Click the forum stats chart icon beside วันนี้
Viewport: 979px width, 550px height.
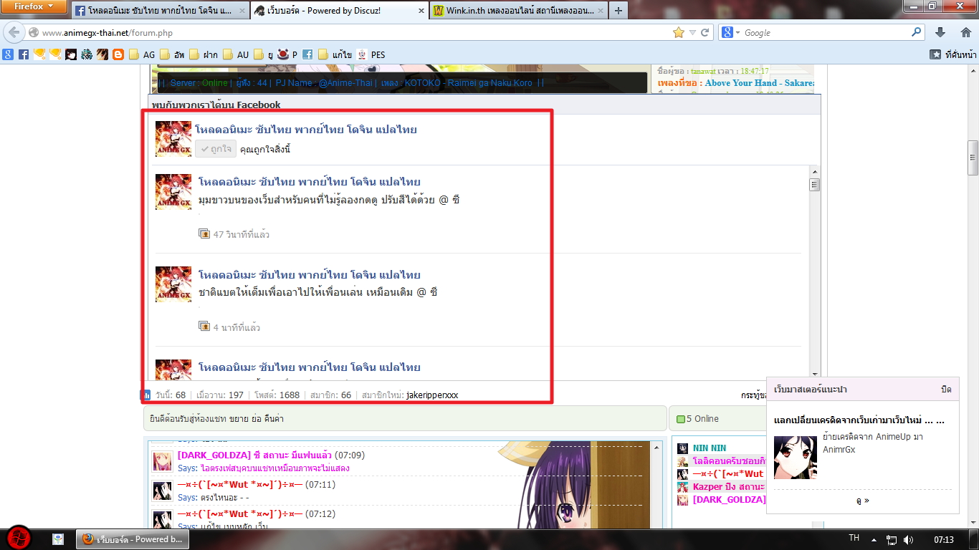pyautogui.click(x=146, y=395)
